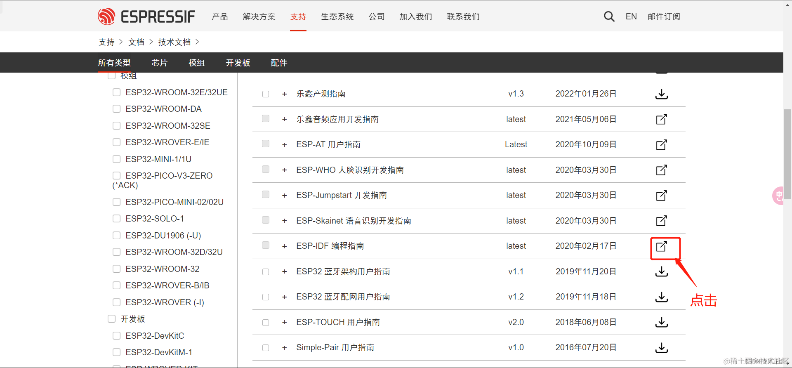
Task: Check the ESP32-SOLO-1 filter
Action: click(117, 219)
